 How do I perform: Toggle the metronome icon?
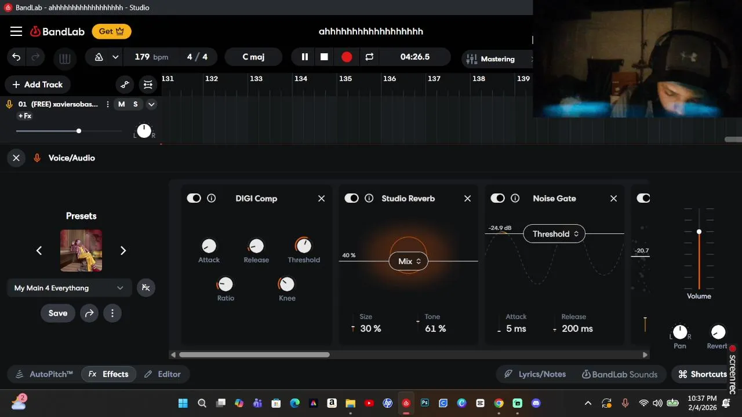point(99,57)
